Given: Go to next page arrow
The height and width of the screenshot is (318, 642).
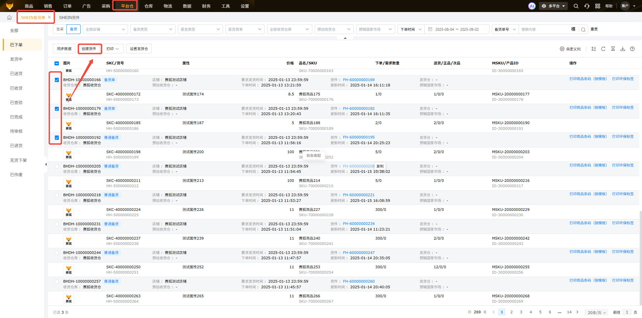Looking at the screenshot, I should point(577,312).
